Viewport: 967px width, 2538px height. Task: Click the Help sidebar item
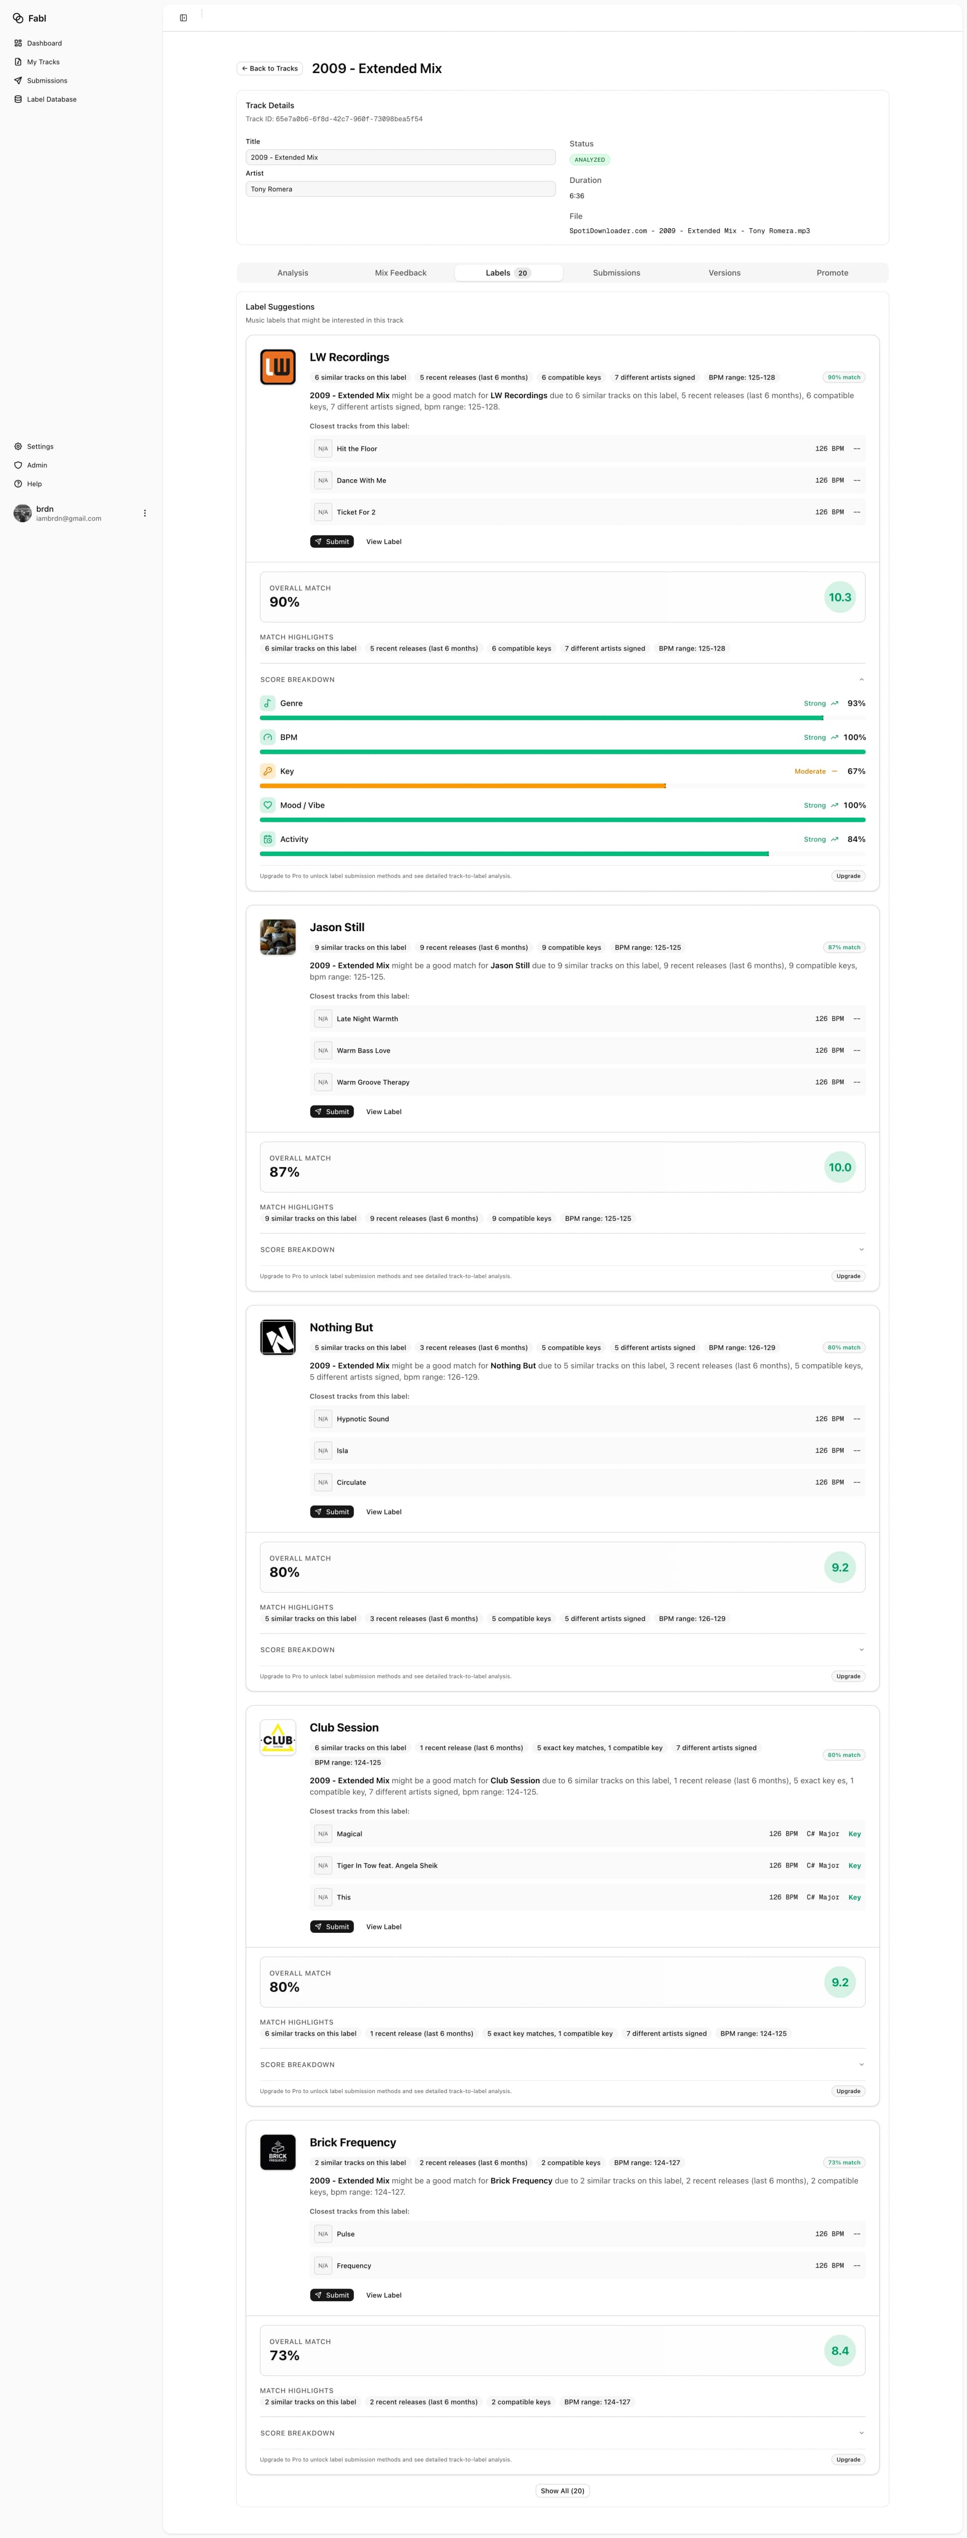33,484
